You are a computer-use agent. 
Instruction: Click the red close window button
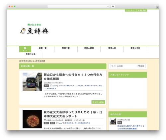10,6
